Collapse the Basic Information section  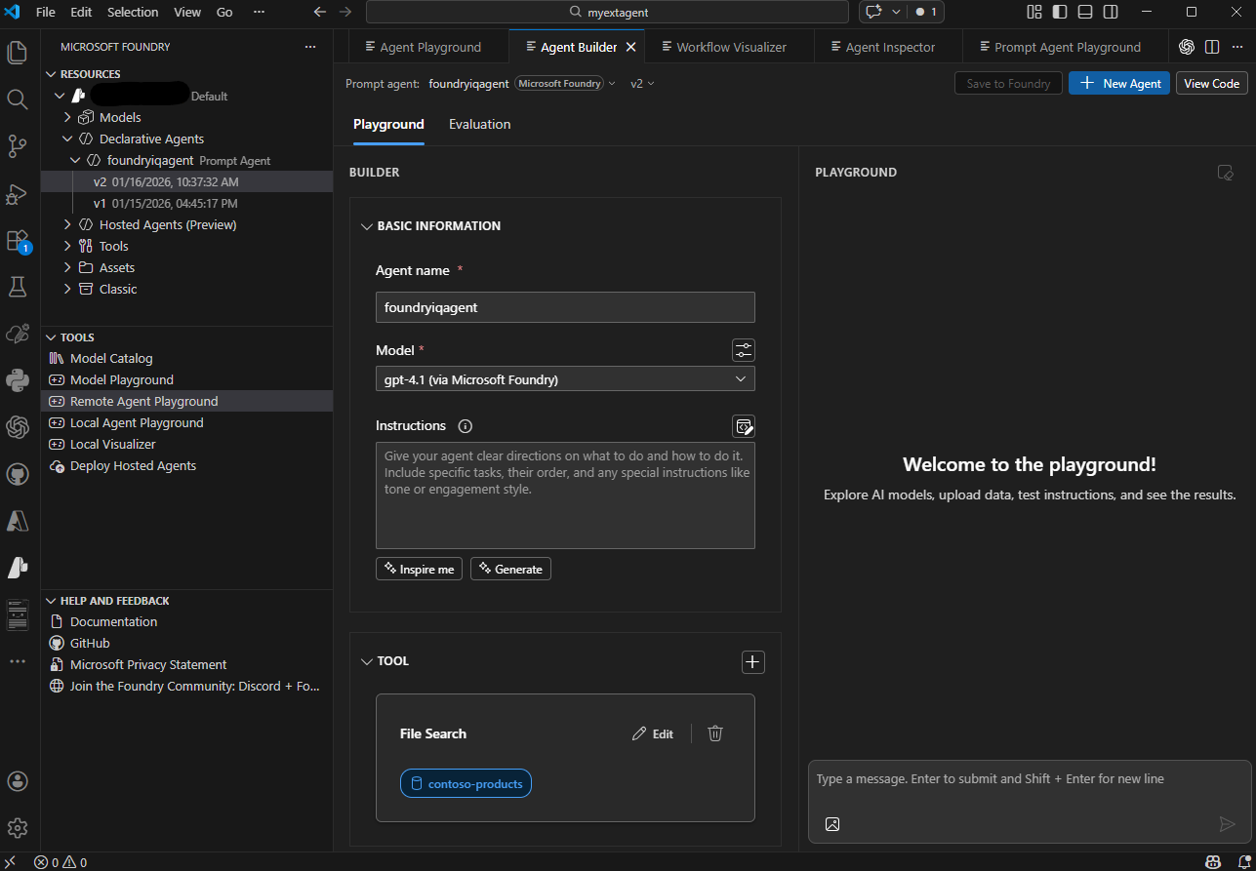click(x=367, y=225)
